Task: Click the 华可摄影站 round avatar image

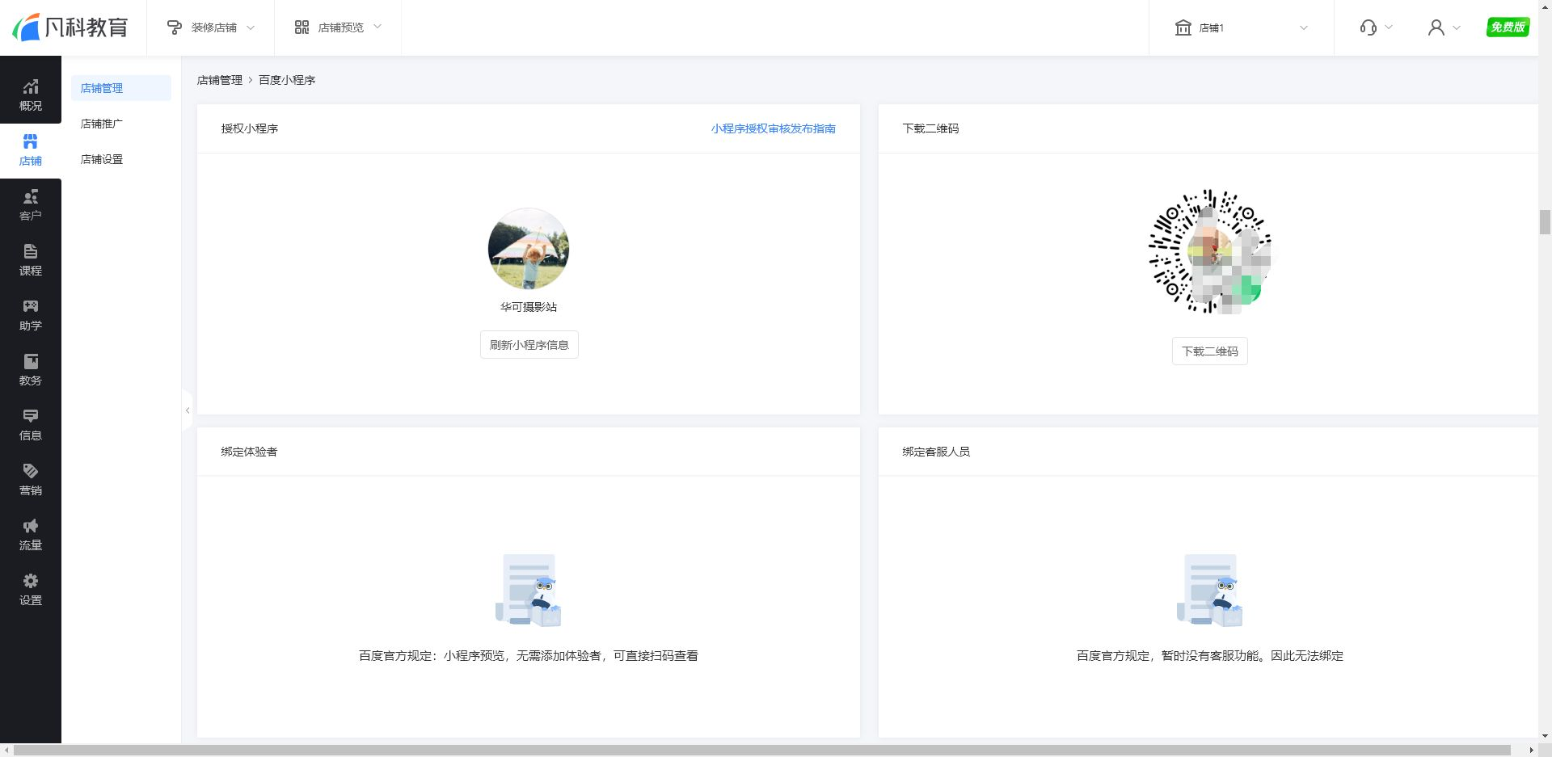Action: [529, 249]
